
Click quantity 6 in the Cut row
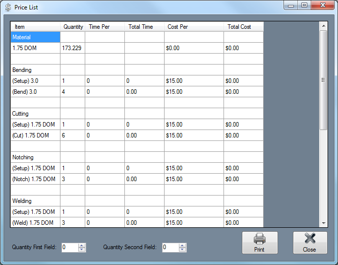coord(73,135)
